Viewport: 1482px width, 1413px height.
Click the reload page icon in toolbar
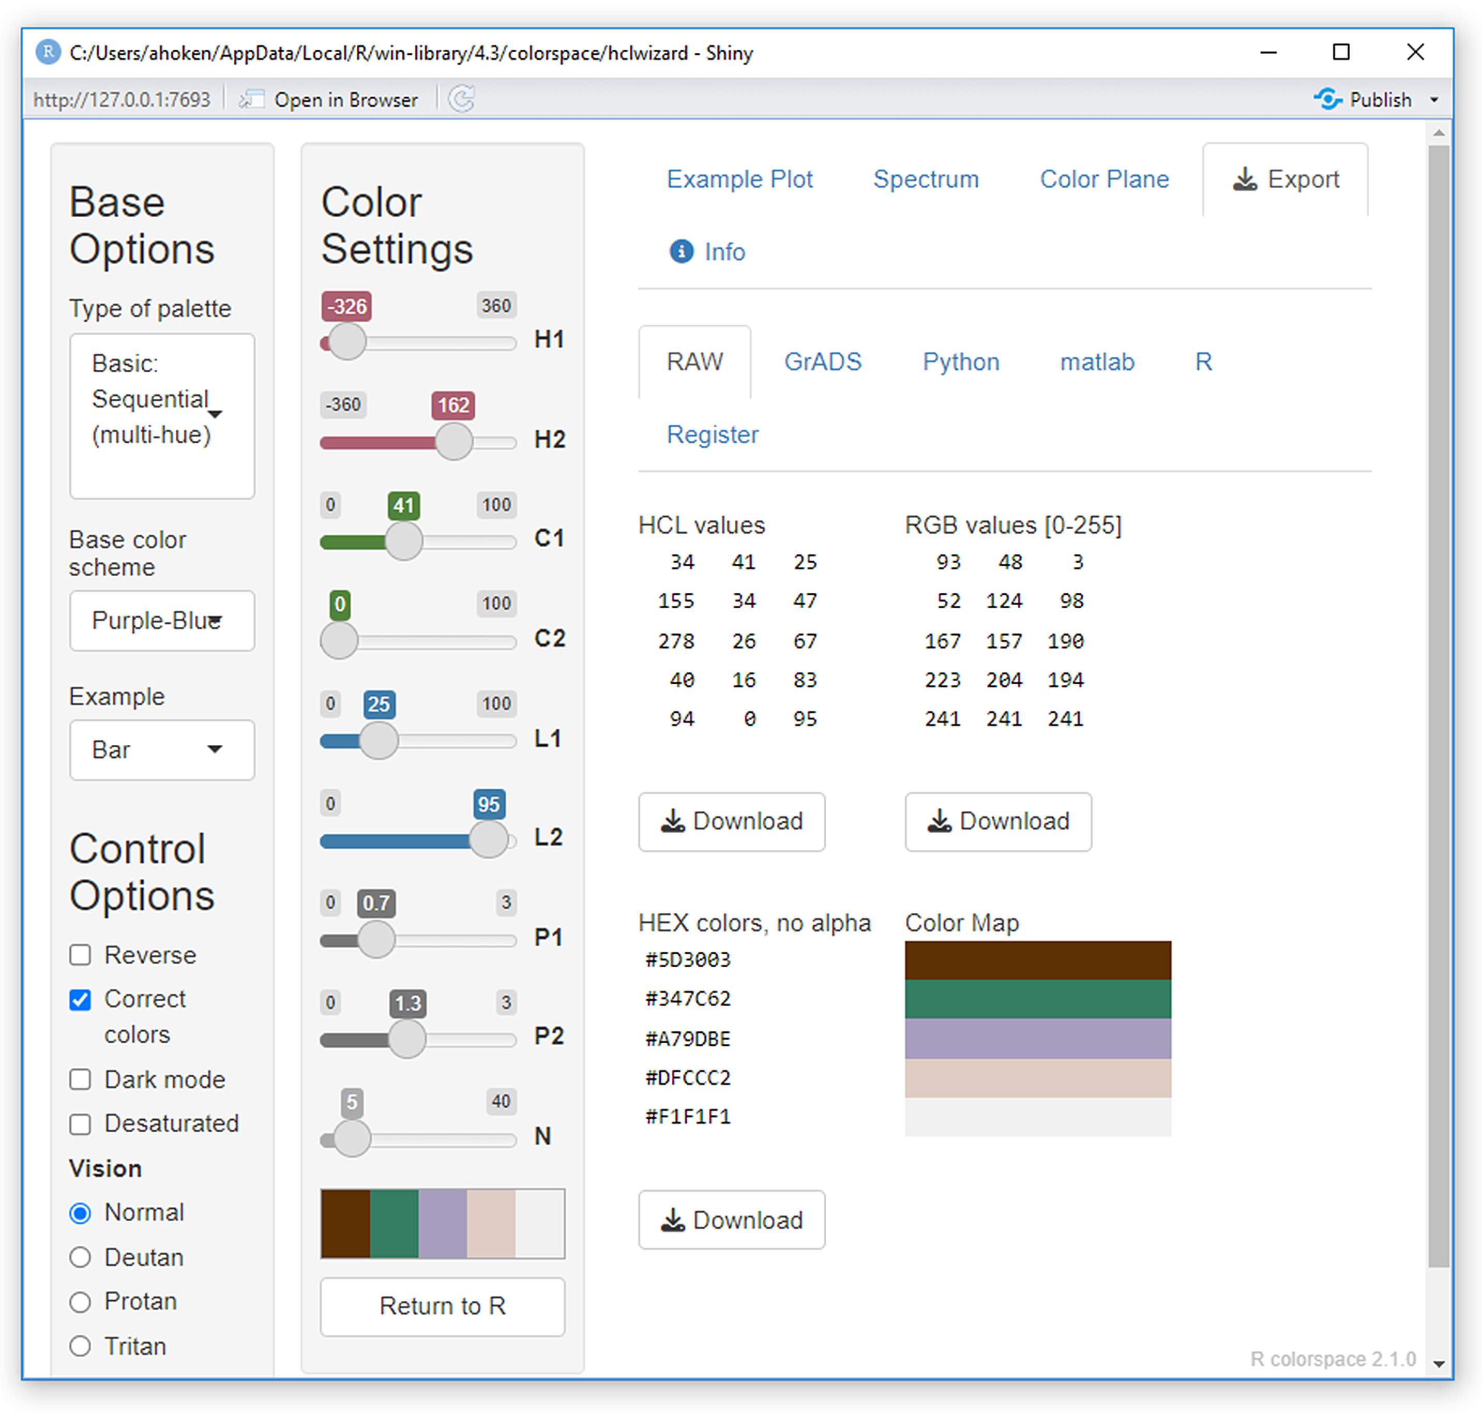point(462,99)
